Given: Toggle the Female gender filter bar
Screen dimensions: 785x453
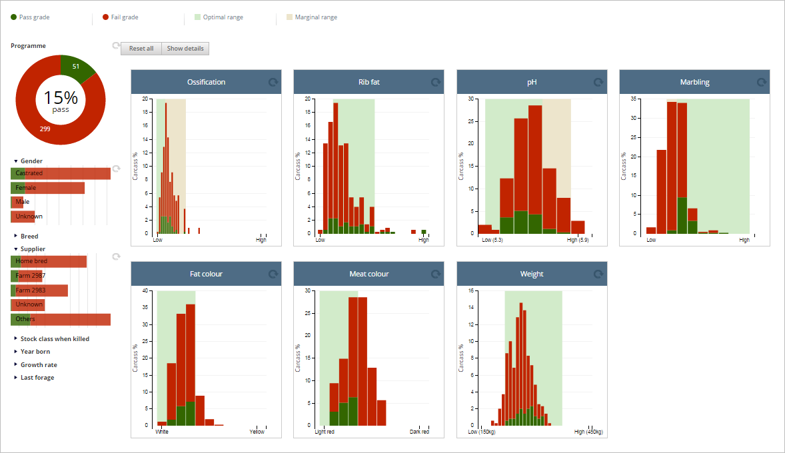Looking at the screenshot, I should point(47,188).
